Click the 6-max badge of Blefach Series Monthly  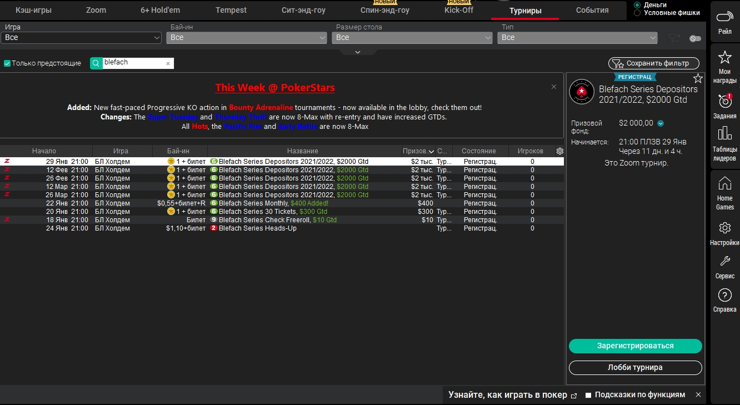point(213,203)
